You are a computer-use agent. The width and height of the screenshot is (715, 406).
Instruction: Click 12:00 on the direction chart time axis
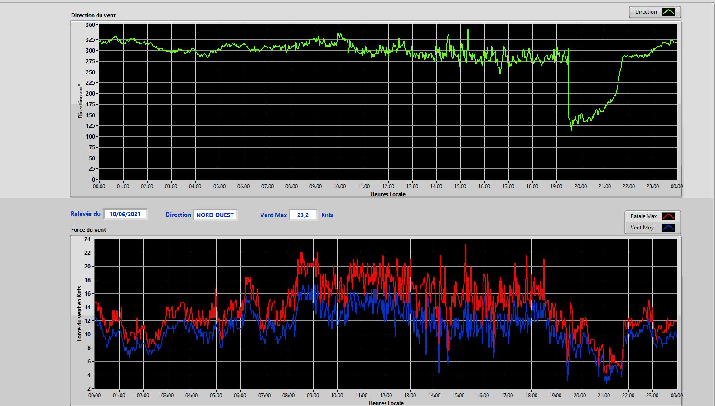388,186
